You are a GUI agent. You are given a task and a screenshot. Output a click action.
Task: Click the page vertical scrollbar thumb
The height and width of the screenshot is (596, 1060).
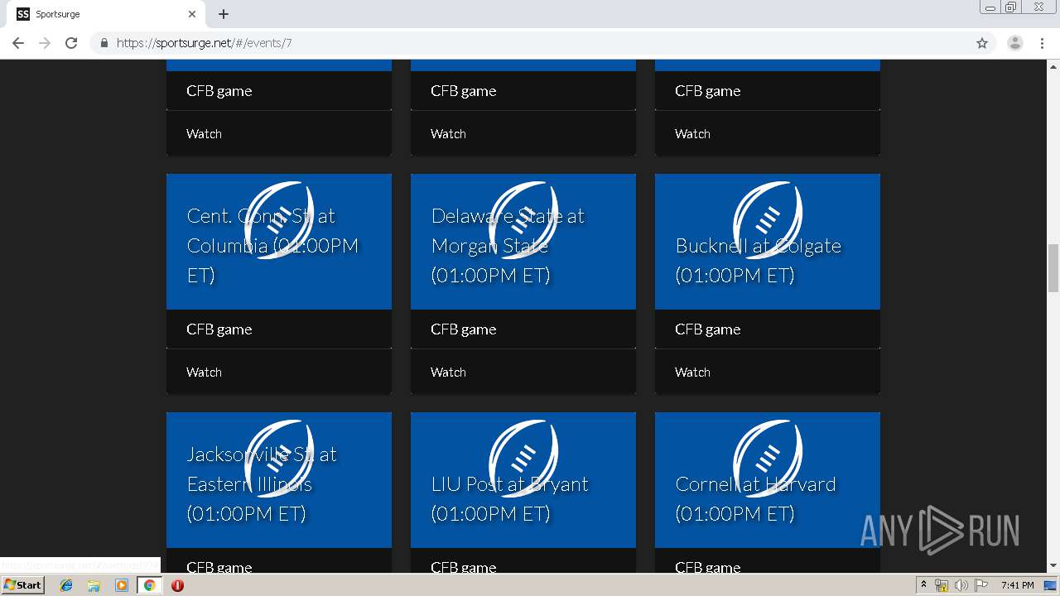(x=1053, y=268)
